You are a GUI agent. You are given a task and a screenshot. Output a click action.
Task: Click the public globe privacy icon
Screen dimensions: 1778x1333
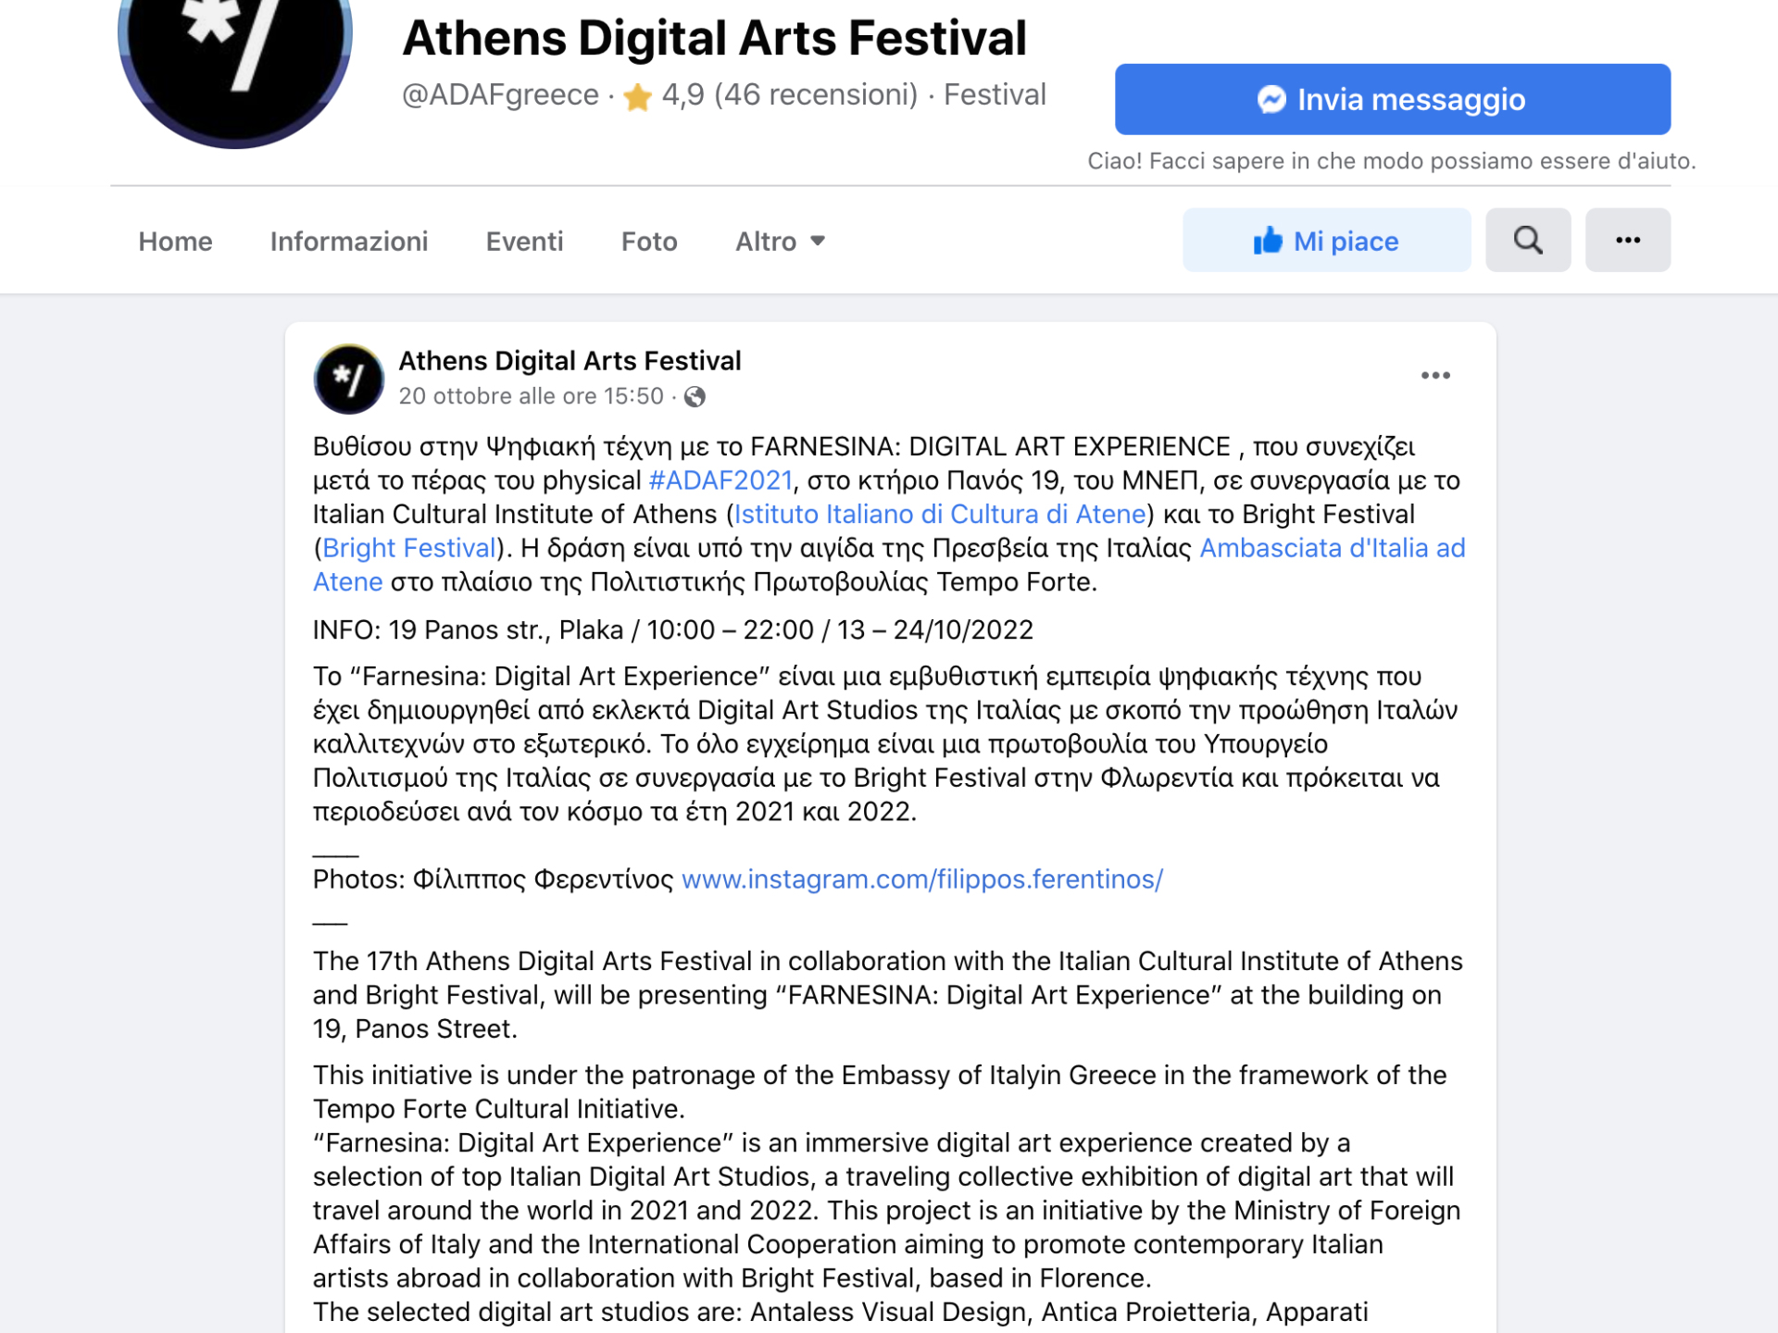pyautogui.click(x=695, y=397)
